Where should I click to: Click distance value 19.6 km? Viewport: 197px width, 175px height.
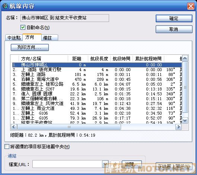78,89
